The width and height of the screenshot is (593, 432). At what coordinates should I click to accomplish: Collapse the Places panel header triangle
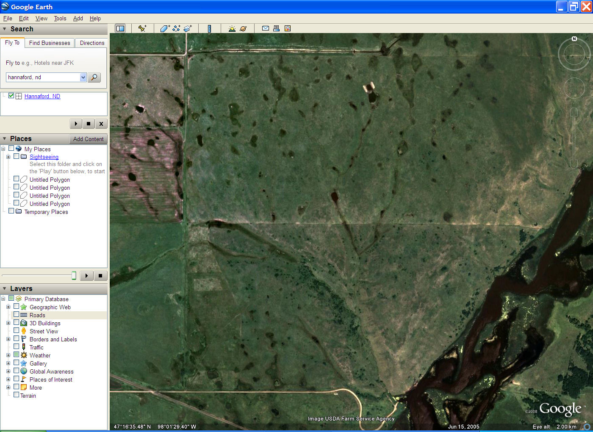(x=4, y=139)
